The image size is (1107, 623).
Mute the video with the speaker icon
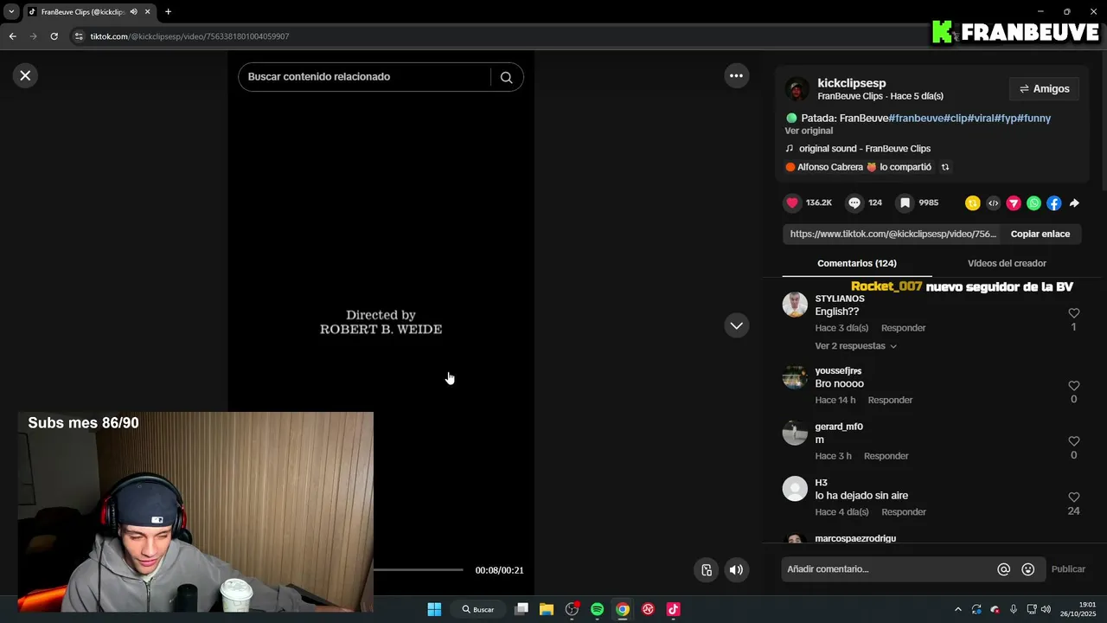point(736,569)
